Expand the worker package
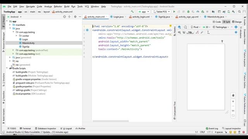Image resolution: width=248 pixels, height=139 pixels. tap(16, 36)
